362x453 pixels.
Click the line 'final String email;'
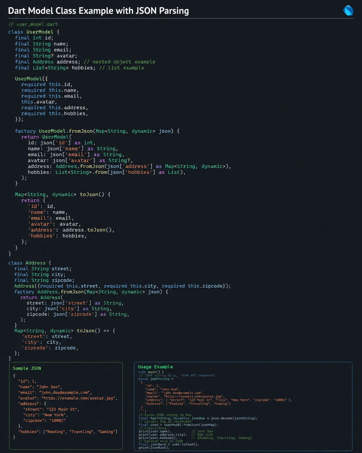(43, 50)
